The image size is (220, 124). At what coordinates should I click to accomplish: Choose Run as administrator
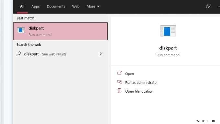point(141,83)
